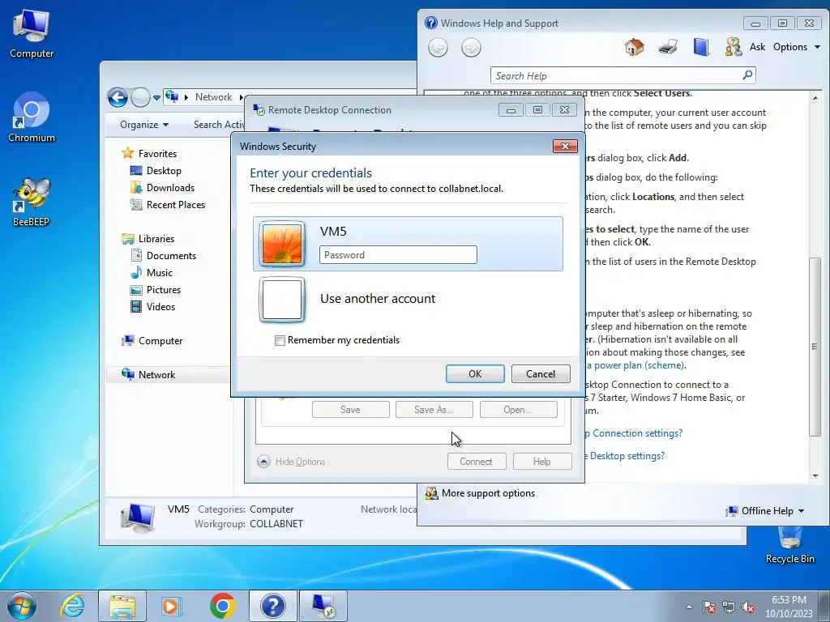Click Search Active Directory in Explorer toolbar
The width and height of the screenshot is (830, 622).
coord(219,125)
